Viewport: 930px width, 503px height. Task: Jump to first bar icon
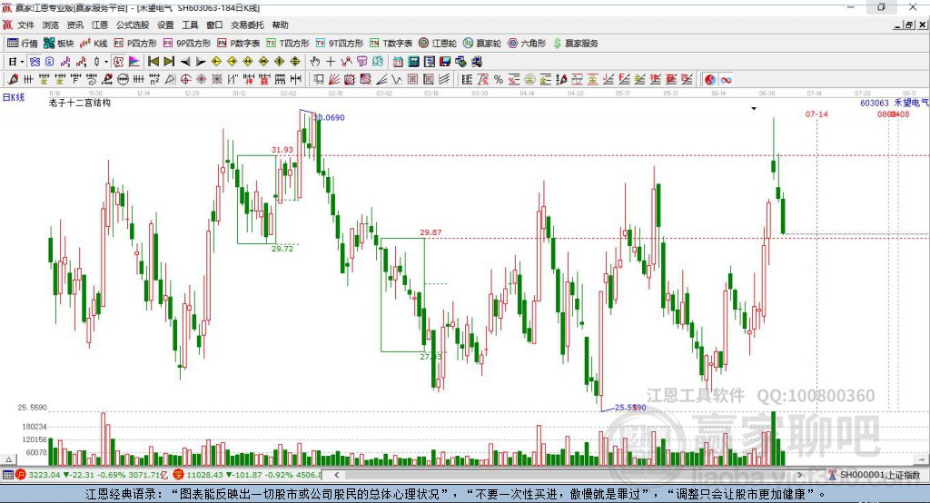153,62
